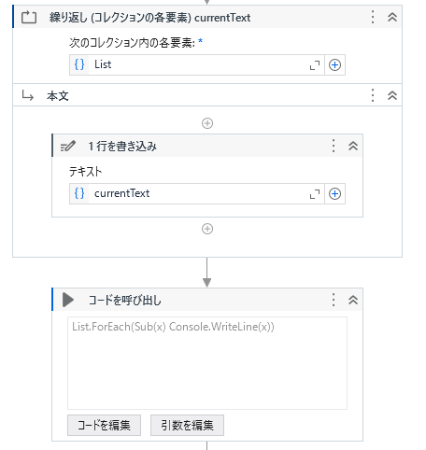This screenshot has width=426, height=450.
Task: Open options menu of コードを呼び出し
Action: (x=334, y=300)
